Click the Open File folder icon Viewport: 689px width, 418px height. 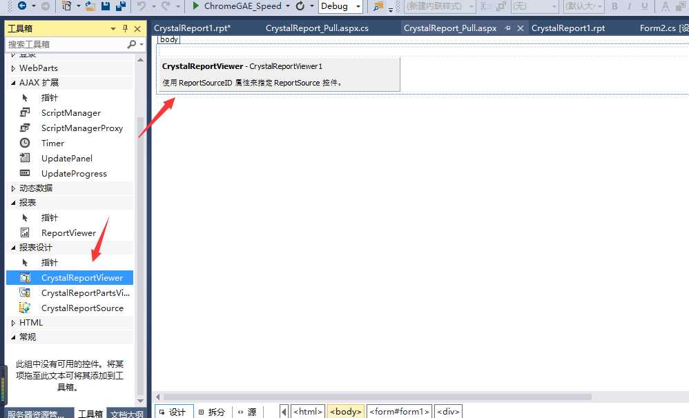pyautogui.click(x=90, y=6)
